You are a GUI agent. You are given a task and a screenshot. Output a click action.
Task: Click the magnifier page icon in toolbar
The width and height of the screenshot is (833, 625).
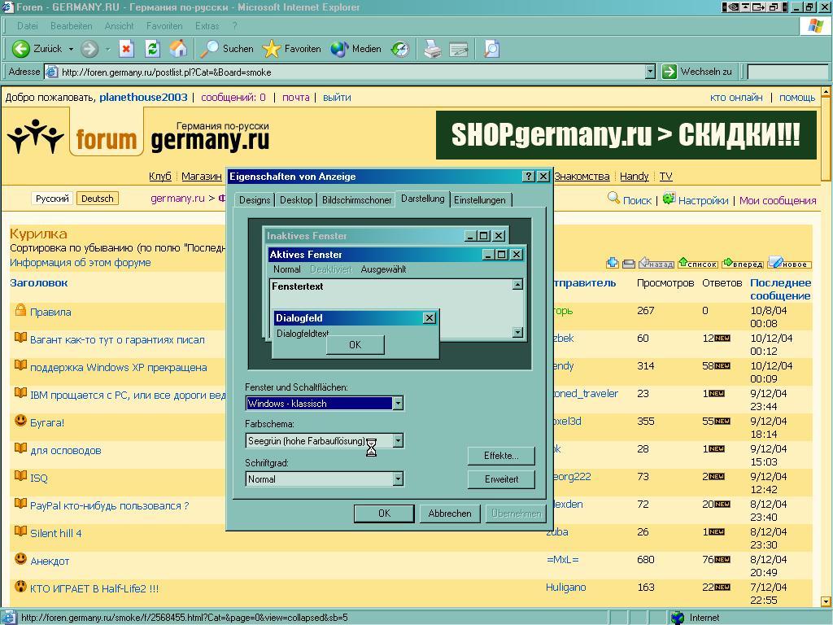click(491, 49)
